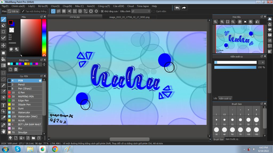Select the Magic Wand tool
The image size is (273, 153).
[3, 85]
